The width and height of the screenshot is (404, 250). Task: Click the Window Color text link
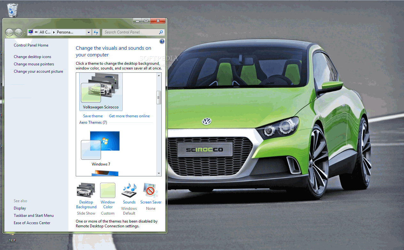tap(108, 204)
